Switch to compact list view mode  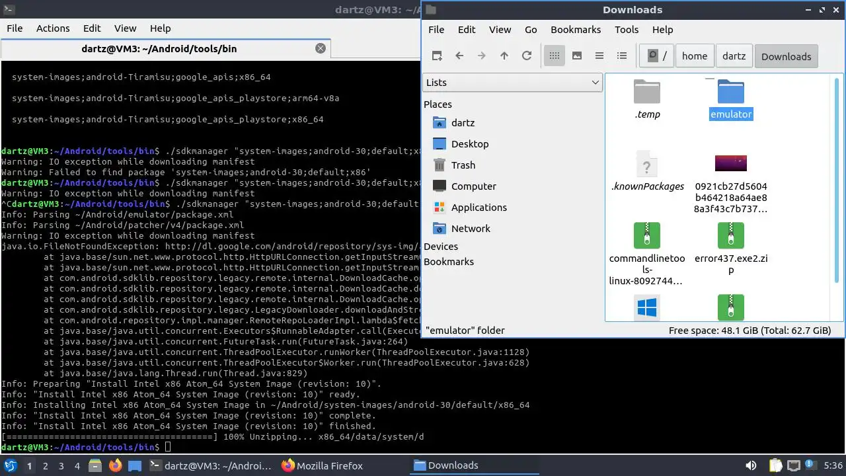click(x=599, y=56)
